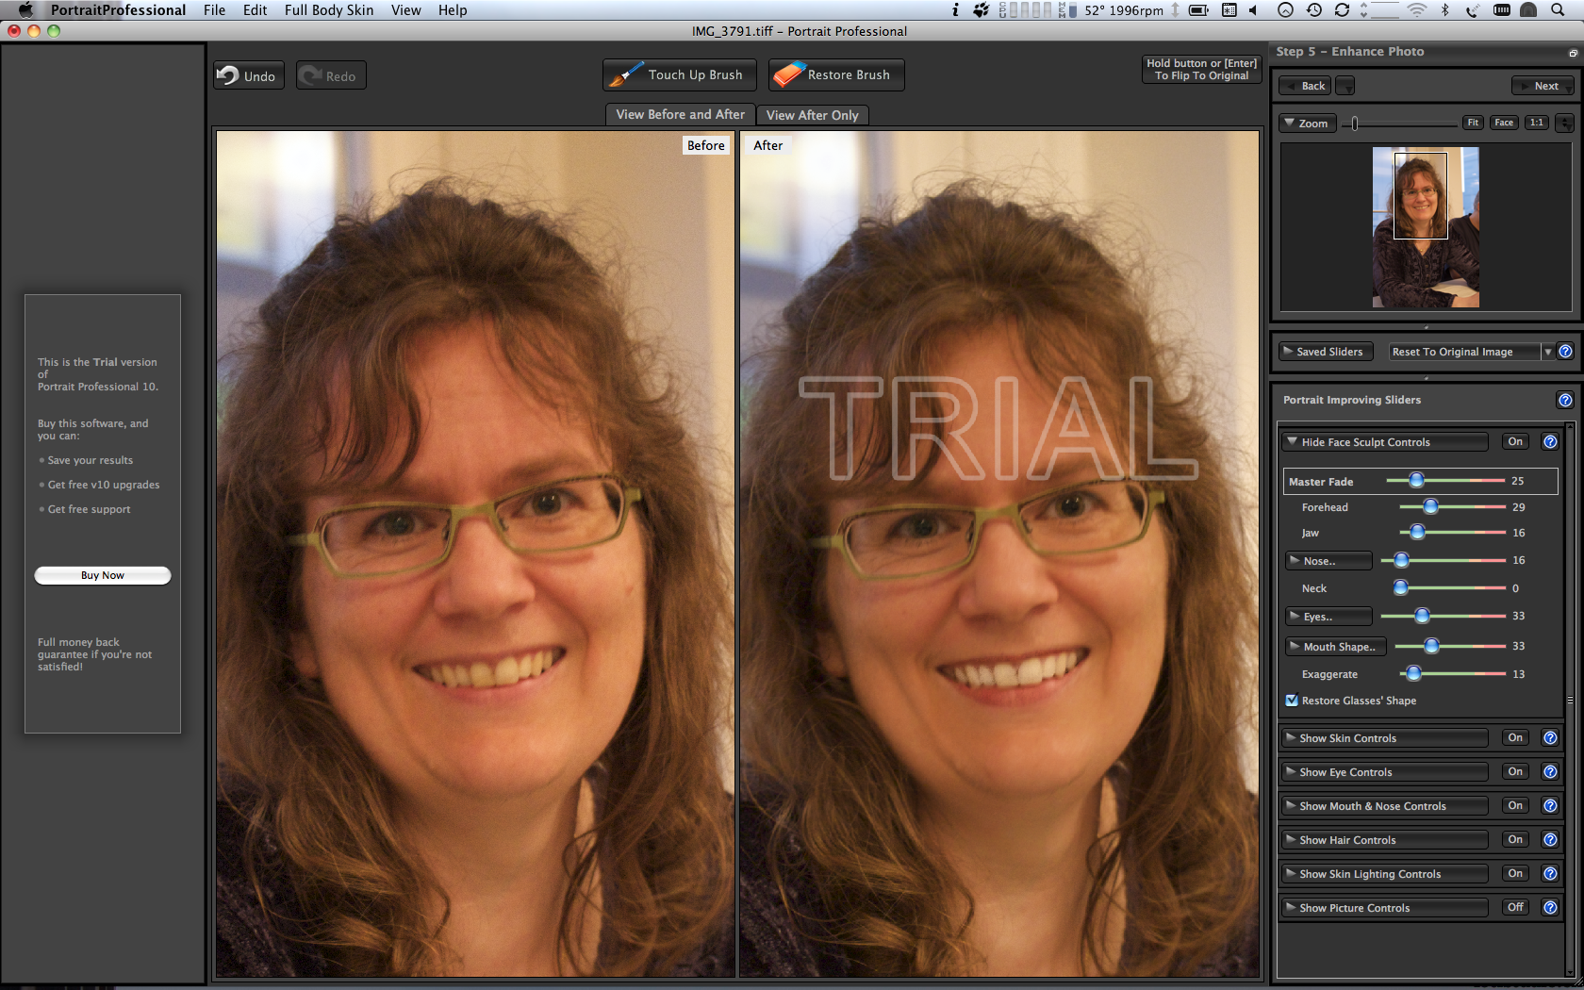
Task: Expand the Mouth Shape.. sub-sliders
Action: 1336,647
